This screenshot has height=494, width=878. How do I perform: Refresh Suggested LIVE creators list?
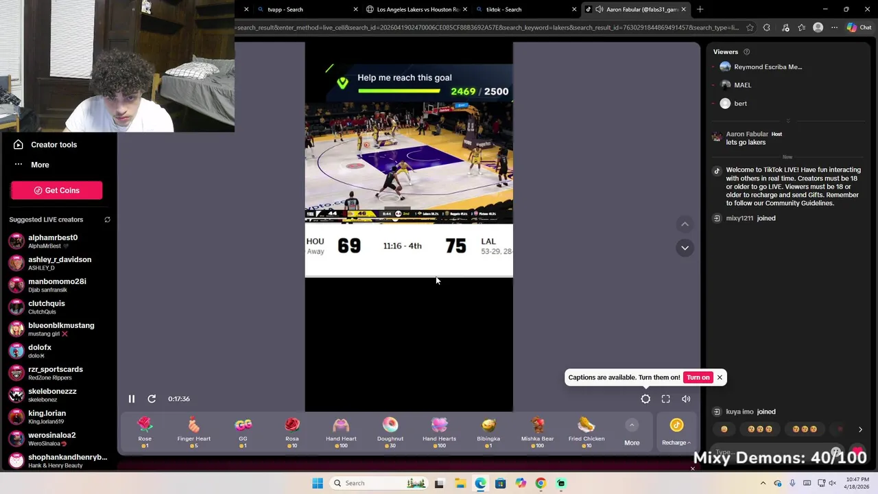coord(107,220)
